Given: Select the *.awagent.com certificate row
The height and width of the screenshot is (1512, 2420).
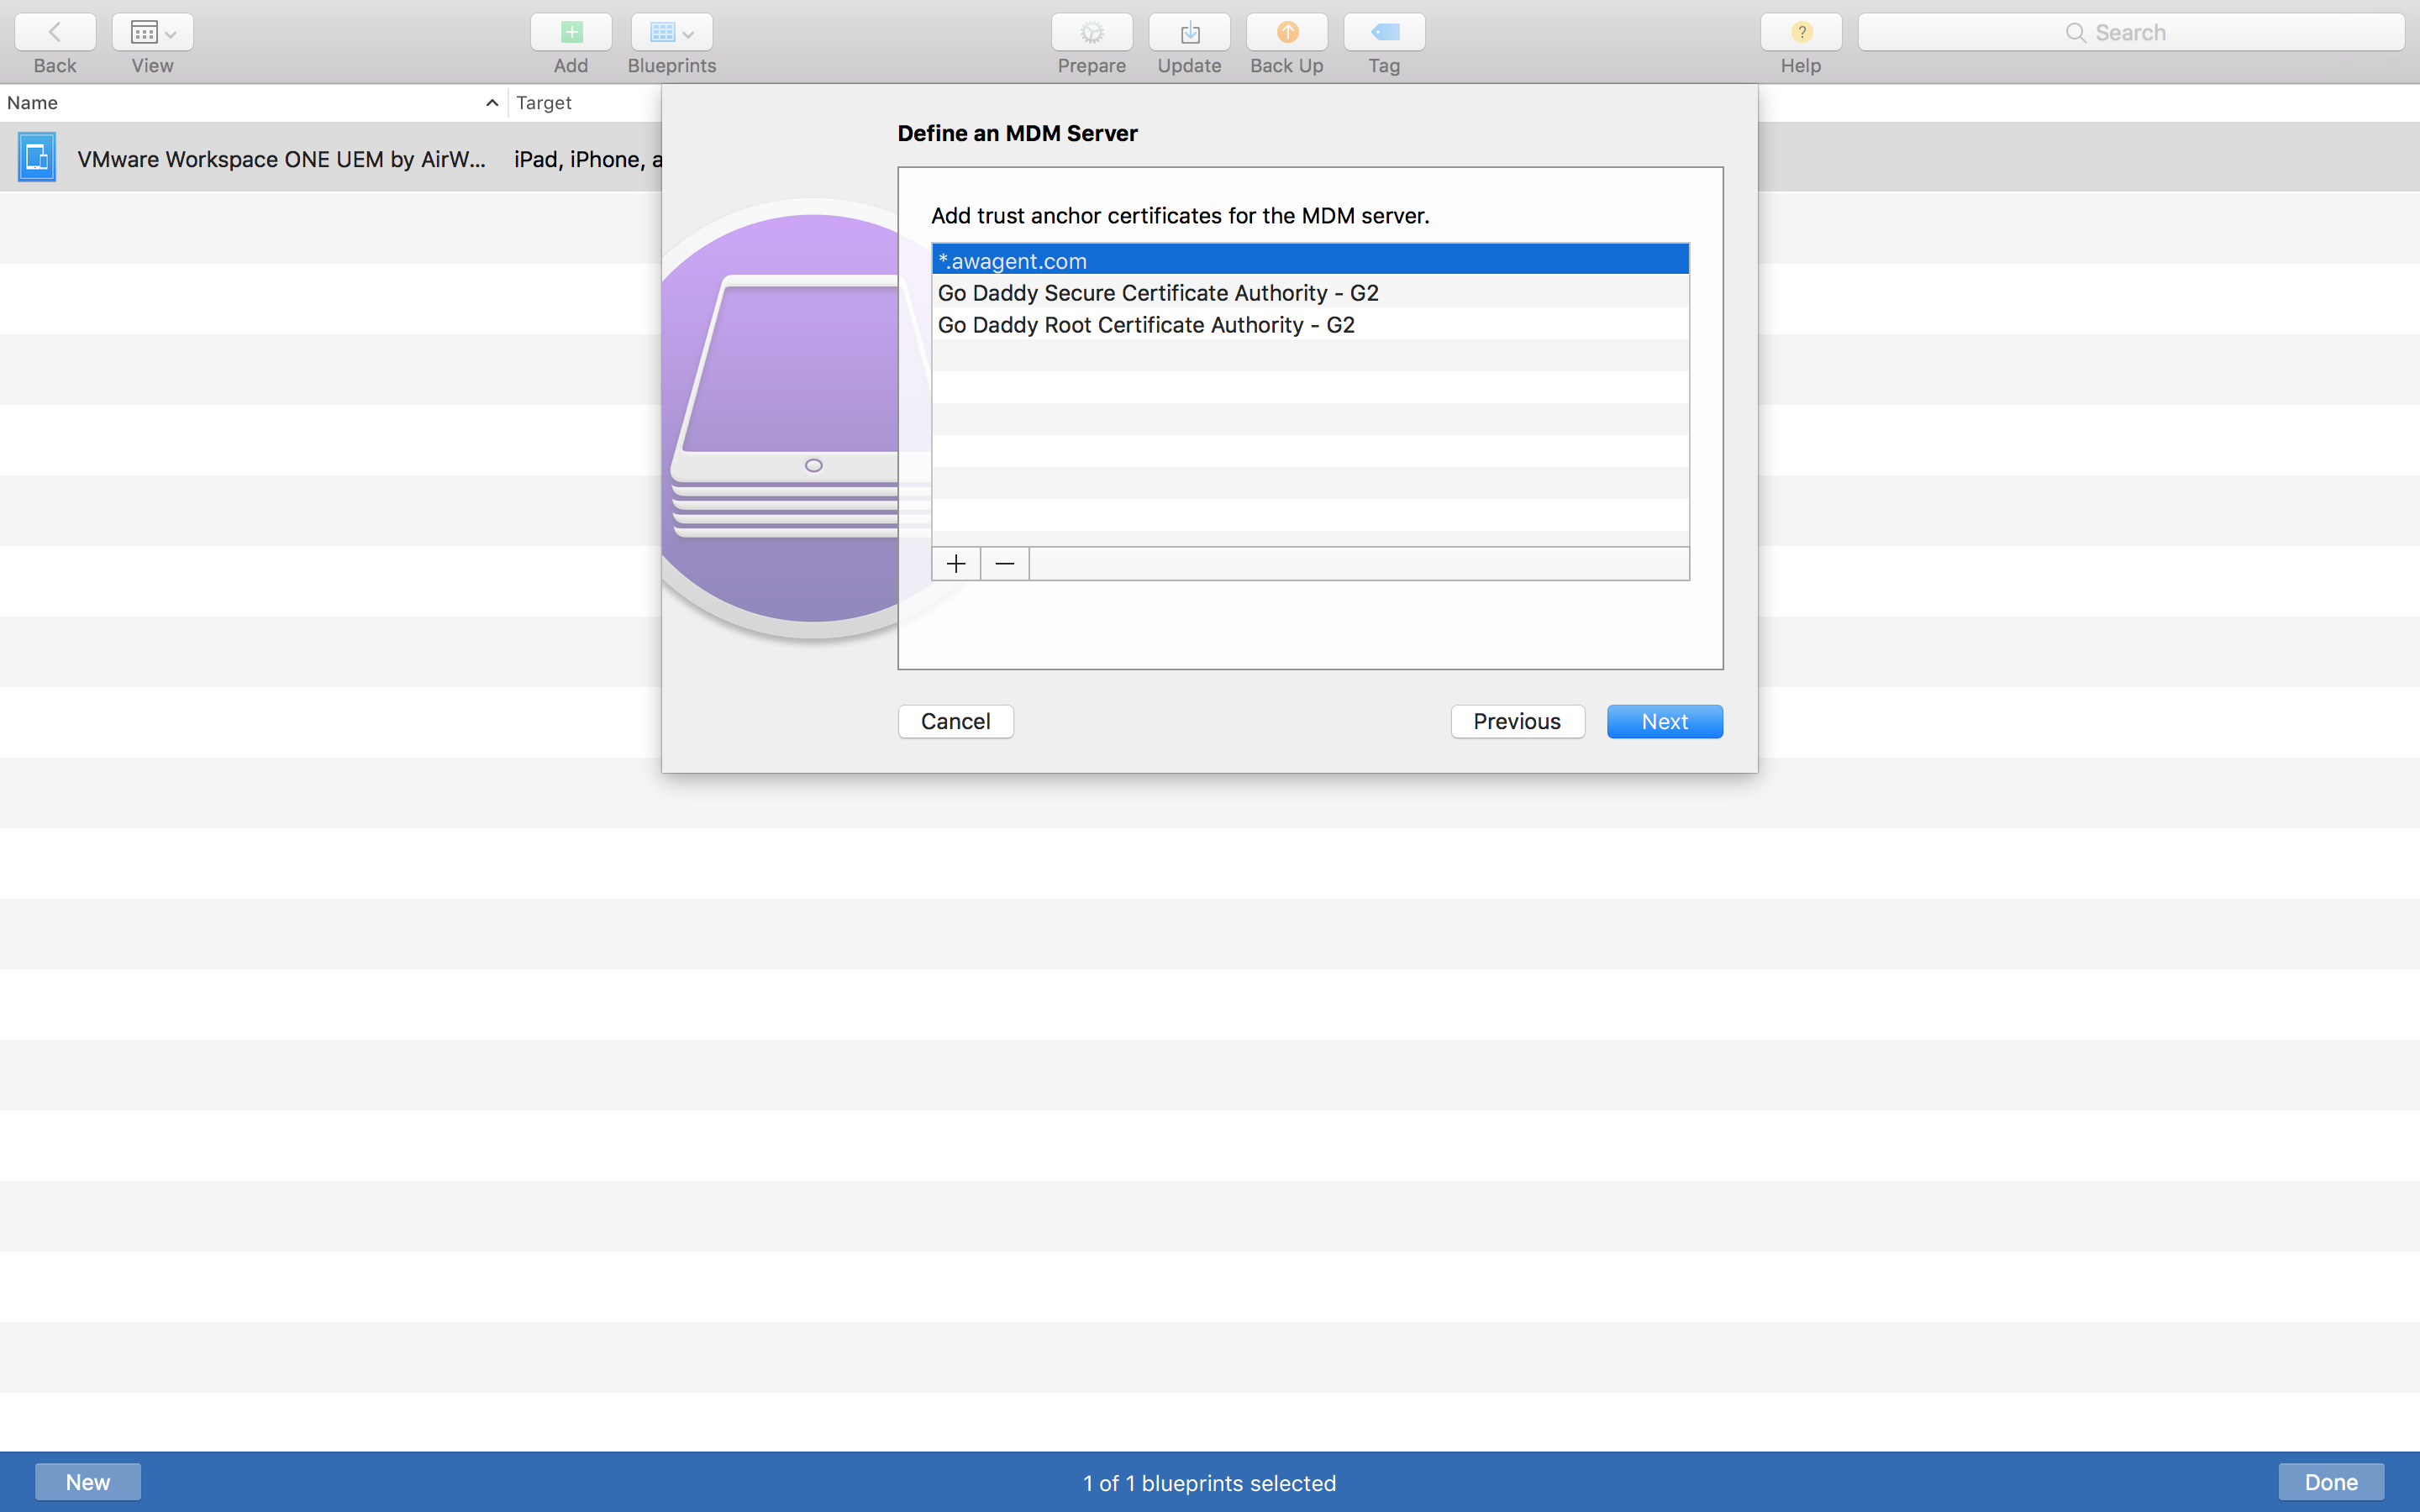Looking at the screenshot, I should (x=1310, y=260).
